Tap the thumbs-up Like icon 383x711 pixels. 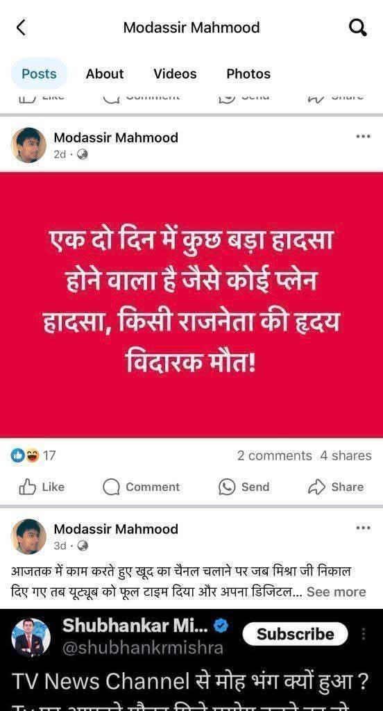click(27, 487)
